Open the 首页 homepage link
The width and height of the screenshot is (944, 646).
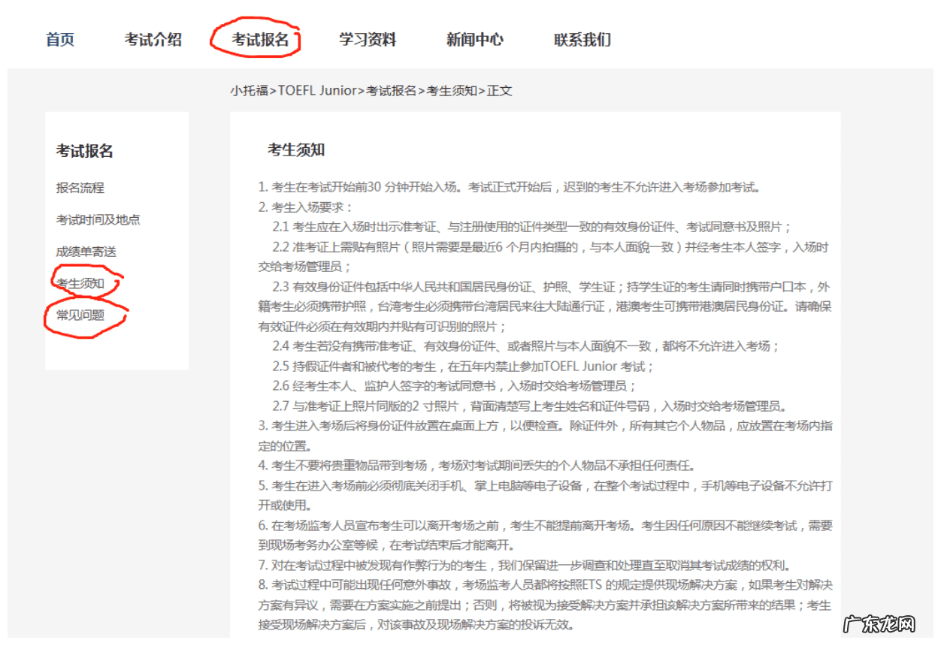pos(59,40)
